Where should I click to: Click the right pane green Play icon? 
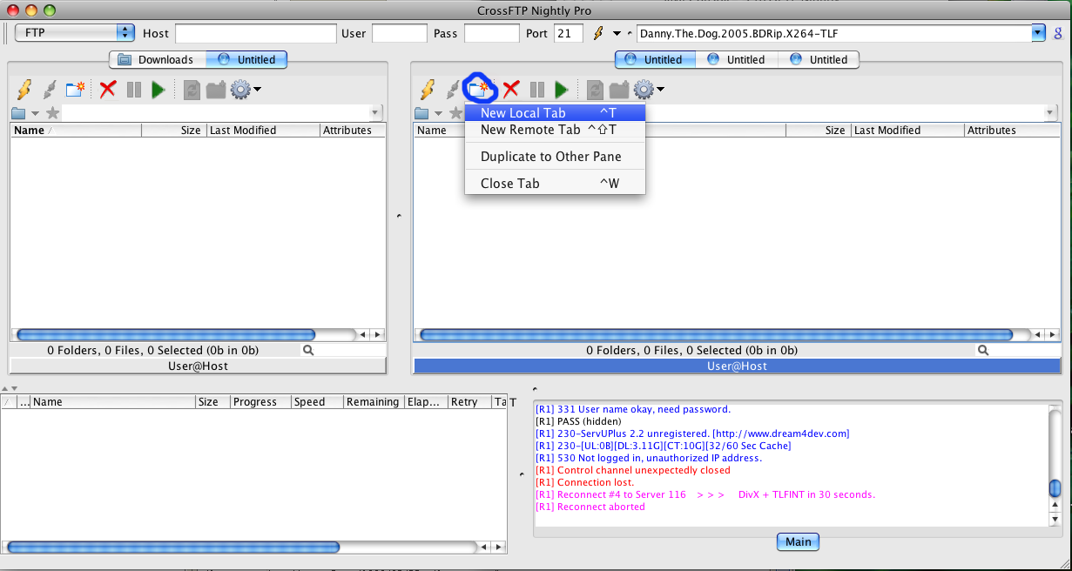[x=561, y=89]
